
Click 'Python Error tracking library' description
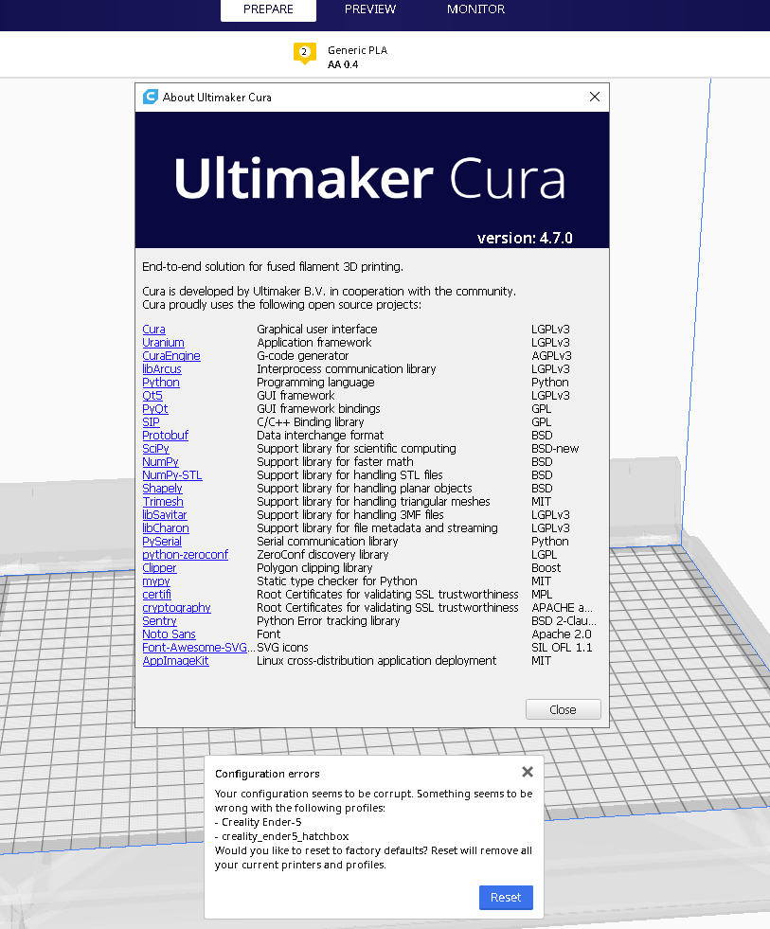[328, 621]
